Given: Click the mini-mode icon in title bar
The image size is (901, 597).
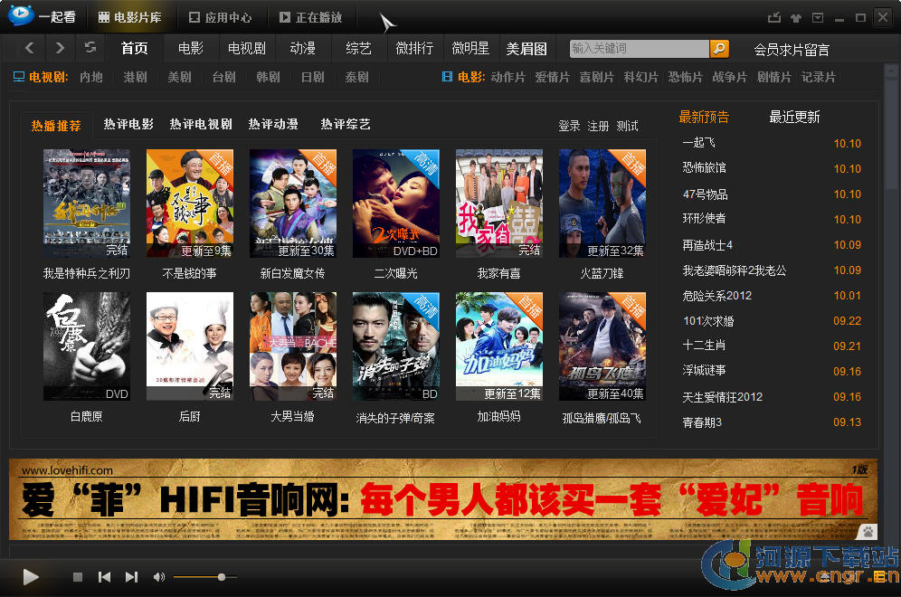Looking at the screenshot, I should (x=773, y=17).
